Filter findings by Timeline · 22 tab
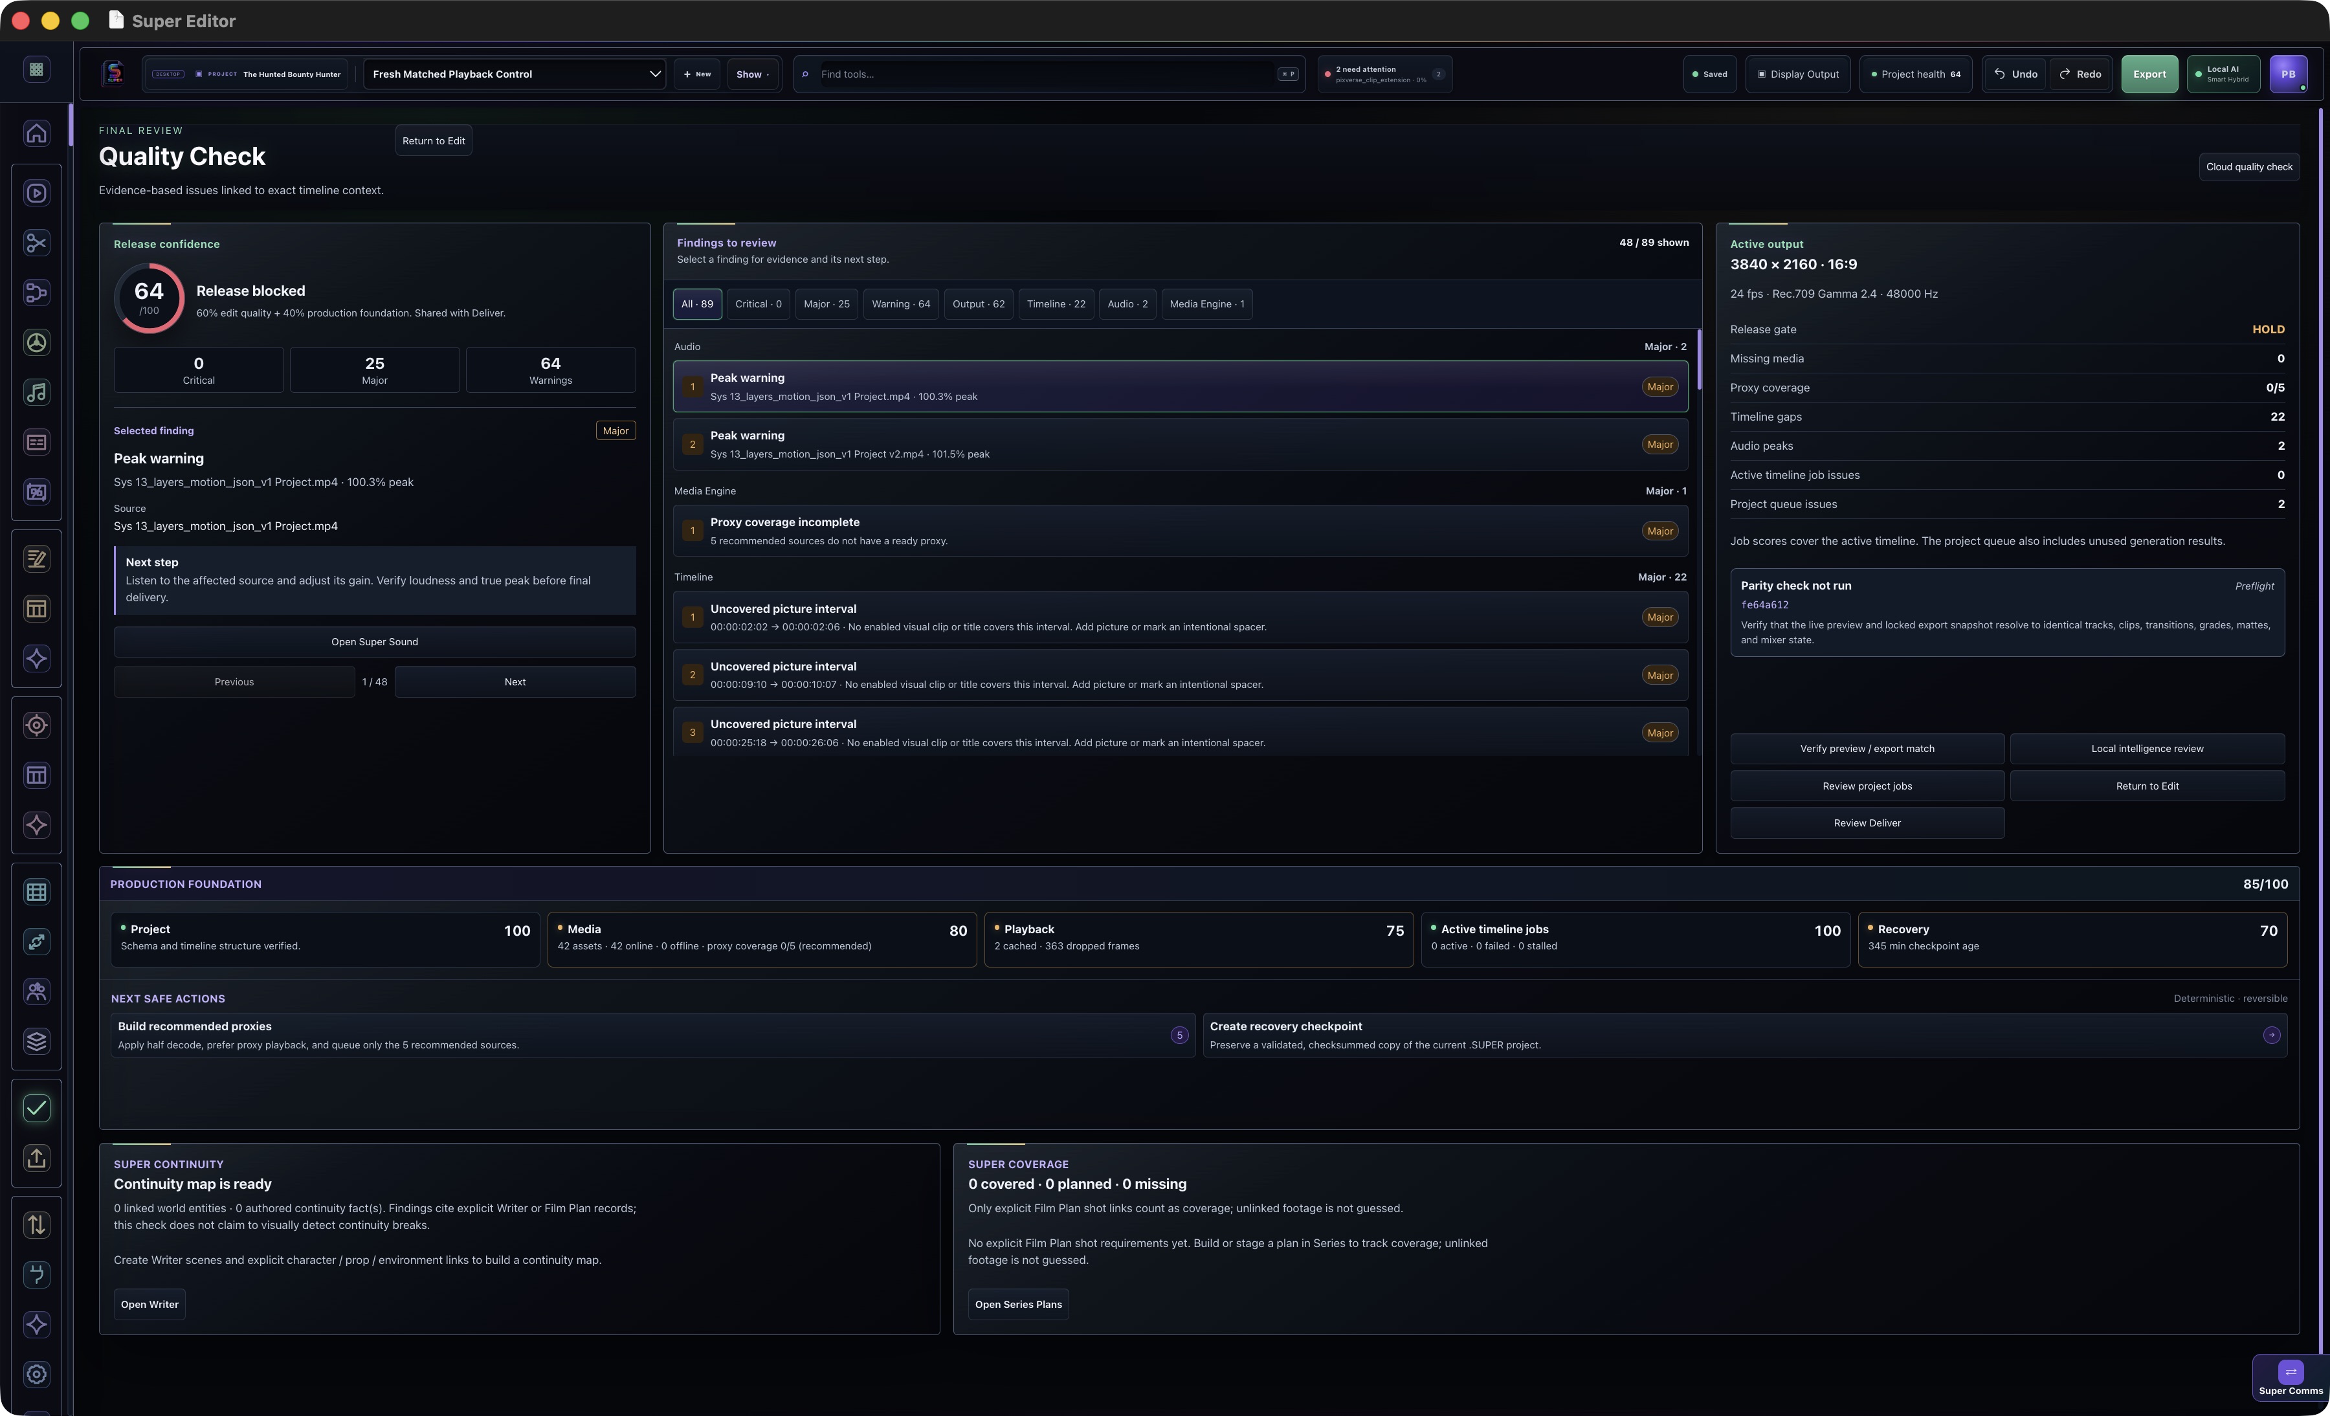 tap(1056, 304)
